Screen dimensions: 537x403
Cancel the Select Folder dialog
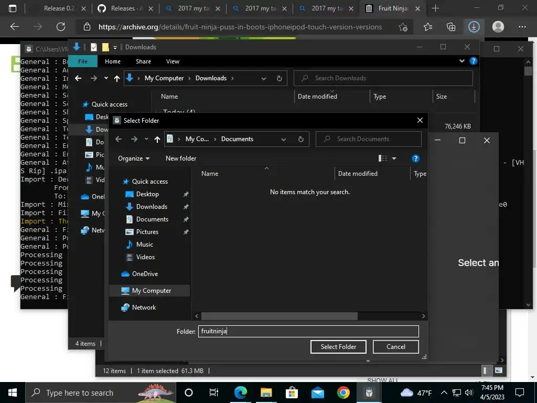[395, 346]
